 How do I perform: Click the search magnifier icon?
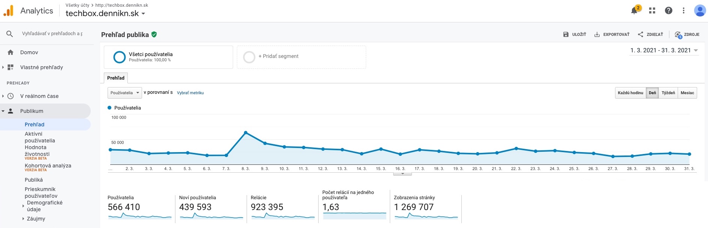(10, 34)
